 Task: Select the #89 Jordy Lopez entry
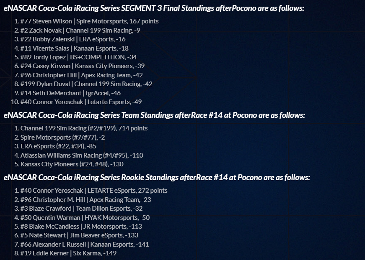click(78, 57)
